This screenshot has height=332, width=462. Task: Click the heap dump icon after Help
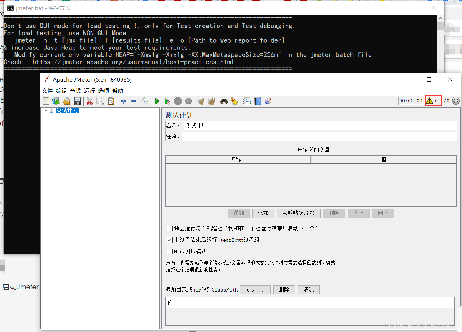[268, 101]
